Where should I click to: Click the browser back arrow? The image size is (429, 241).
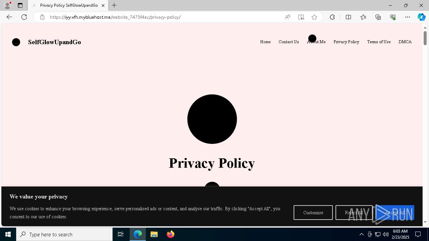coord(9,17)
